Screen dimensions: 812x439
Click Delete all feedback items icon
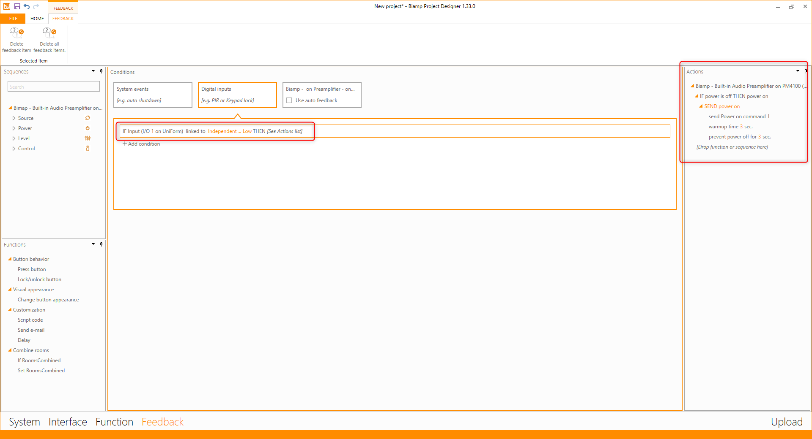tap(49, 32)
